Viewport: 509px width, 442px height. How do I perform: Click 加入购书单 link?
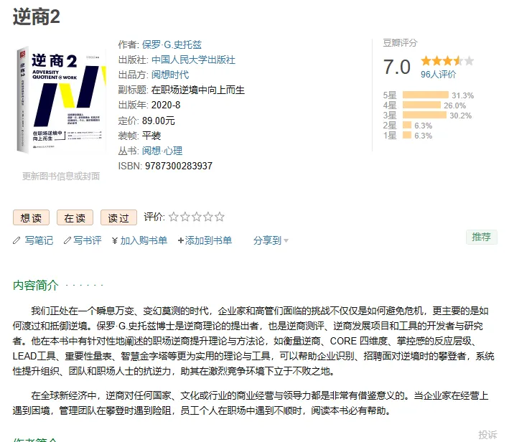(x=144, y=240)
